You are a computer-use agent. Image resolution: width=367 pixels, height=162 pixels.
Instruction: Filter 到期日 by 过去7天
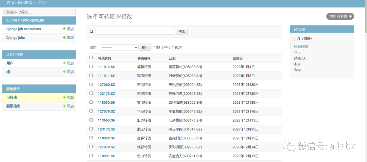pyautogui.click(x=300, y=58)
